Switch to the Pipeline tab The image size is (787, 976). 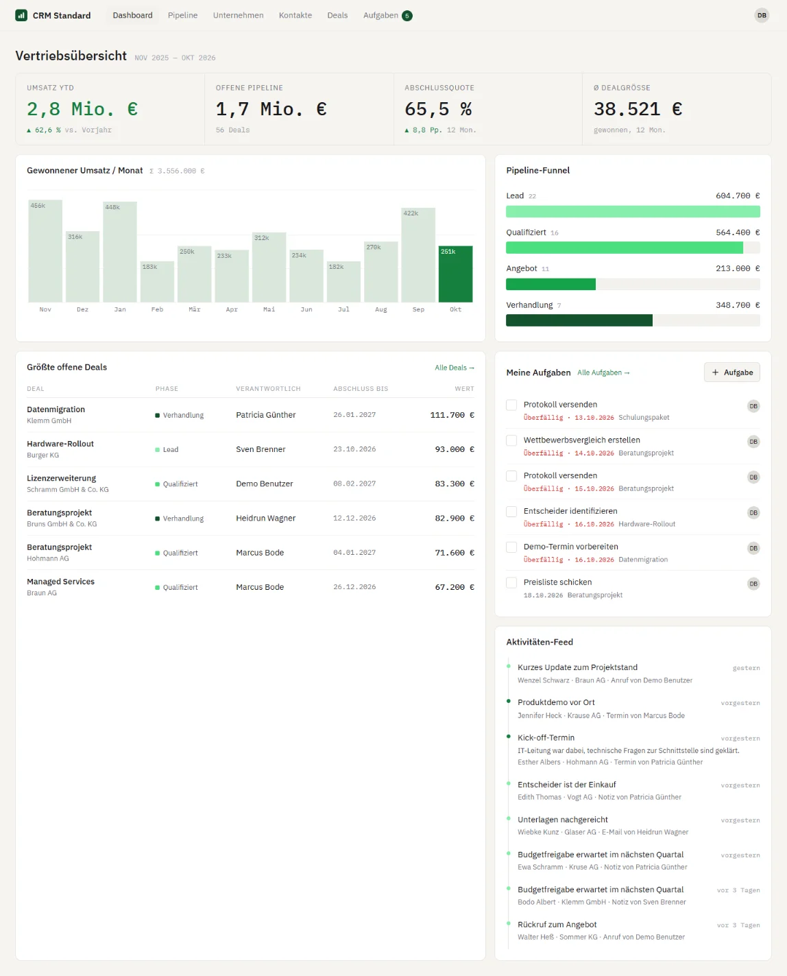click(x=183, y=15)
